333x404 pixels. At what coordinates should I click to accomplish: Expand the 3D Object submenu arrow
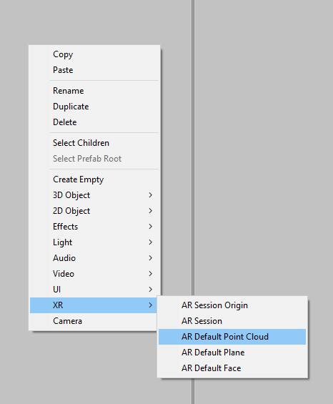point(150,195)
